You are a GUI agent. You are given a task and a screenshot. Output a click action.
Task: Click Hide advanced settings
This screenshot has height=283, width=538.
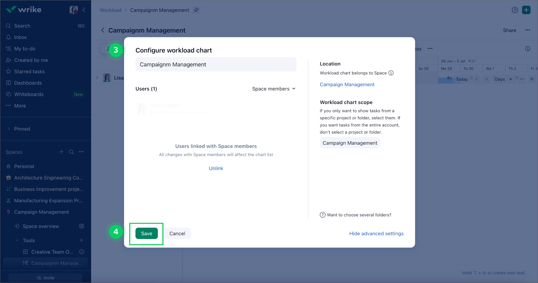point(376,233)
